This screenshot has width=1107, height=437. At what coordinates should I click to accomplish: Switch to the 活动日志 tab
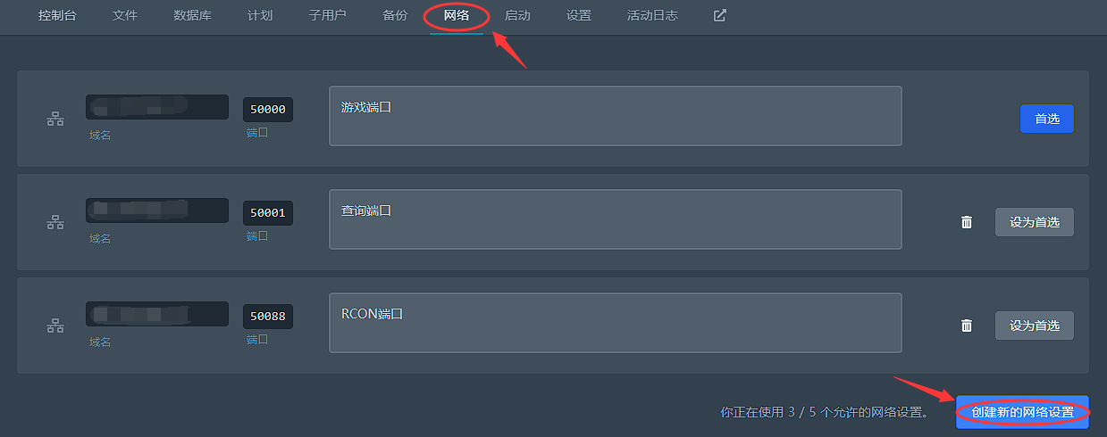(652, 16)
